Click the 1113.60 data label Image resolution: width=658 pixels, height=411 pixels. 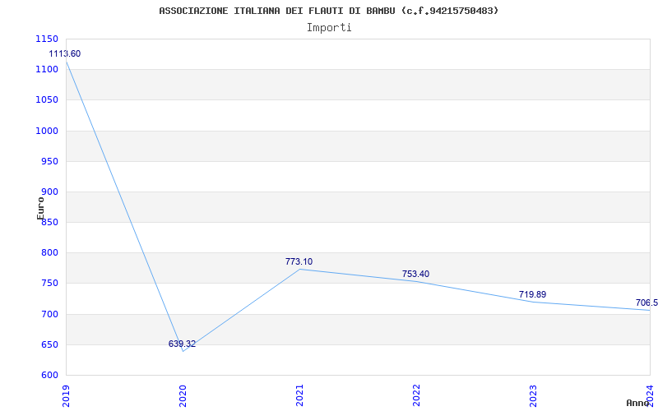[x=65, y=53]
